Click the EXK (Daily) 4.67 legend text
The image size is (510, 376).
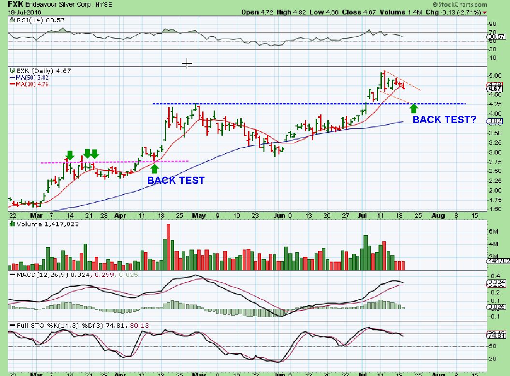[x=44, y=70]
